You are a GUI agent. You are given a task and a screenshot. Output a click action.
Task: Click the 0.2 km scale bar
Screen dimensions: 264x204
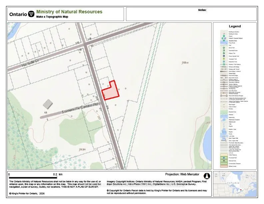tap(33, 177)
